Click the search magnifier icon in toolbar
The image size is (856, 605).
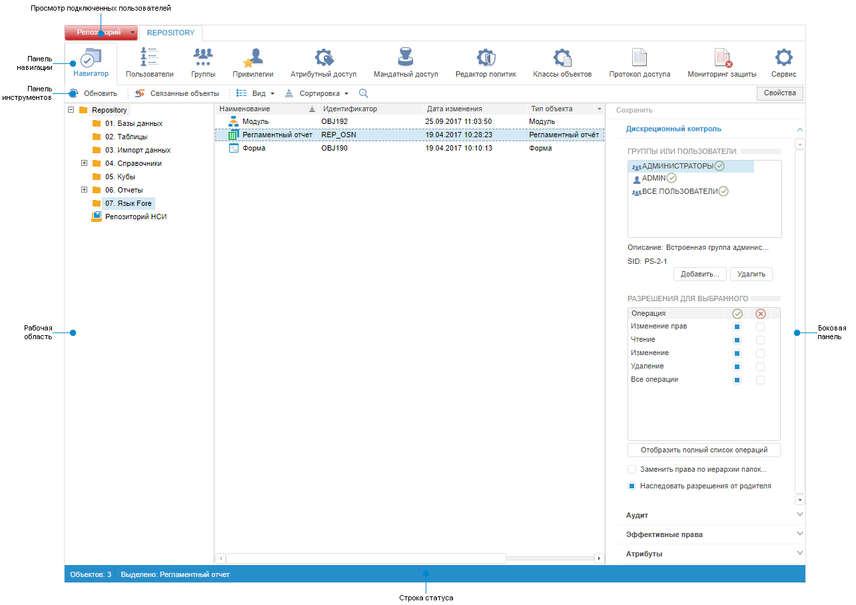(363, 94)
